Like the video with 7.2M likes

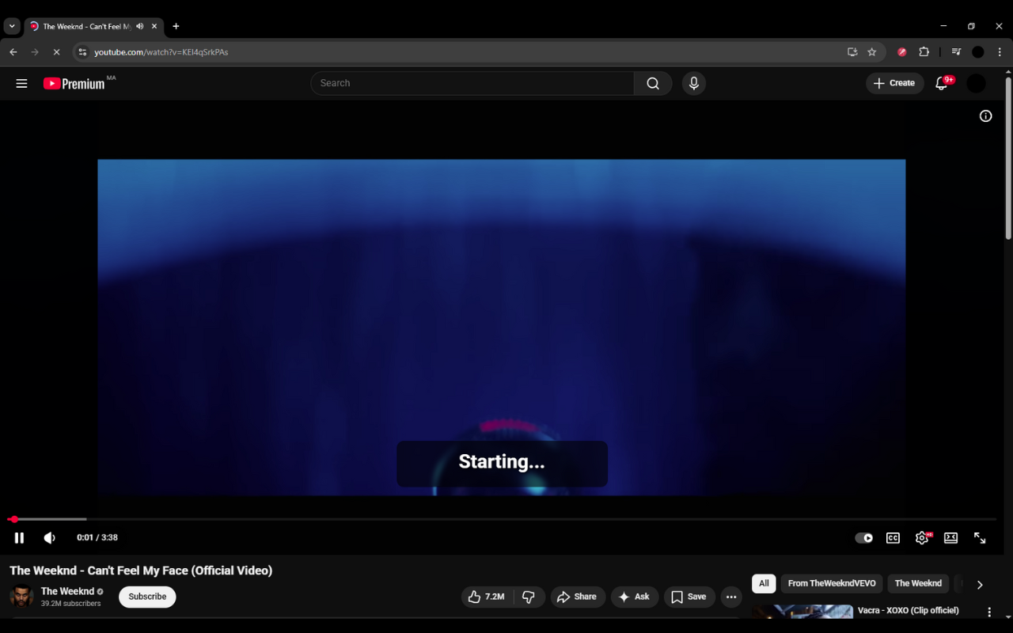coord(487,597)
